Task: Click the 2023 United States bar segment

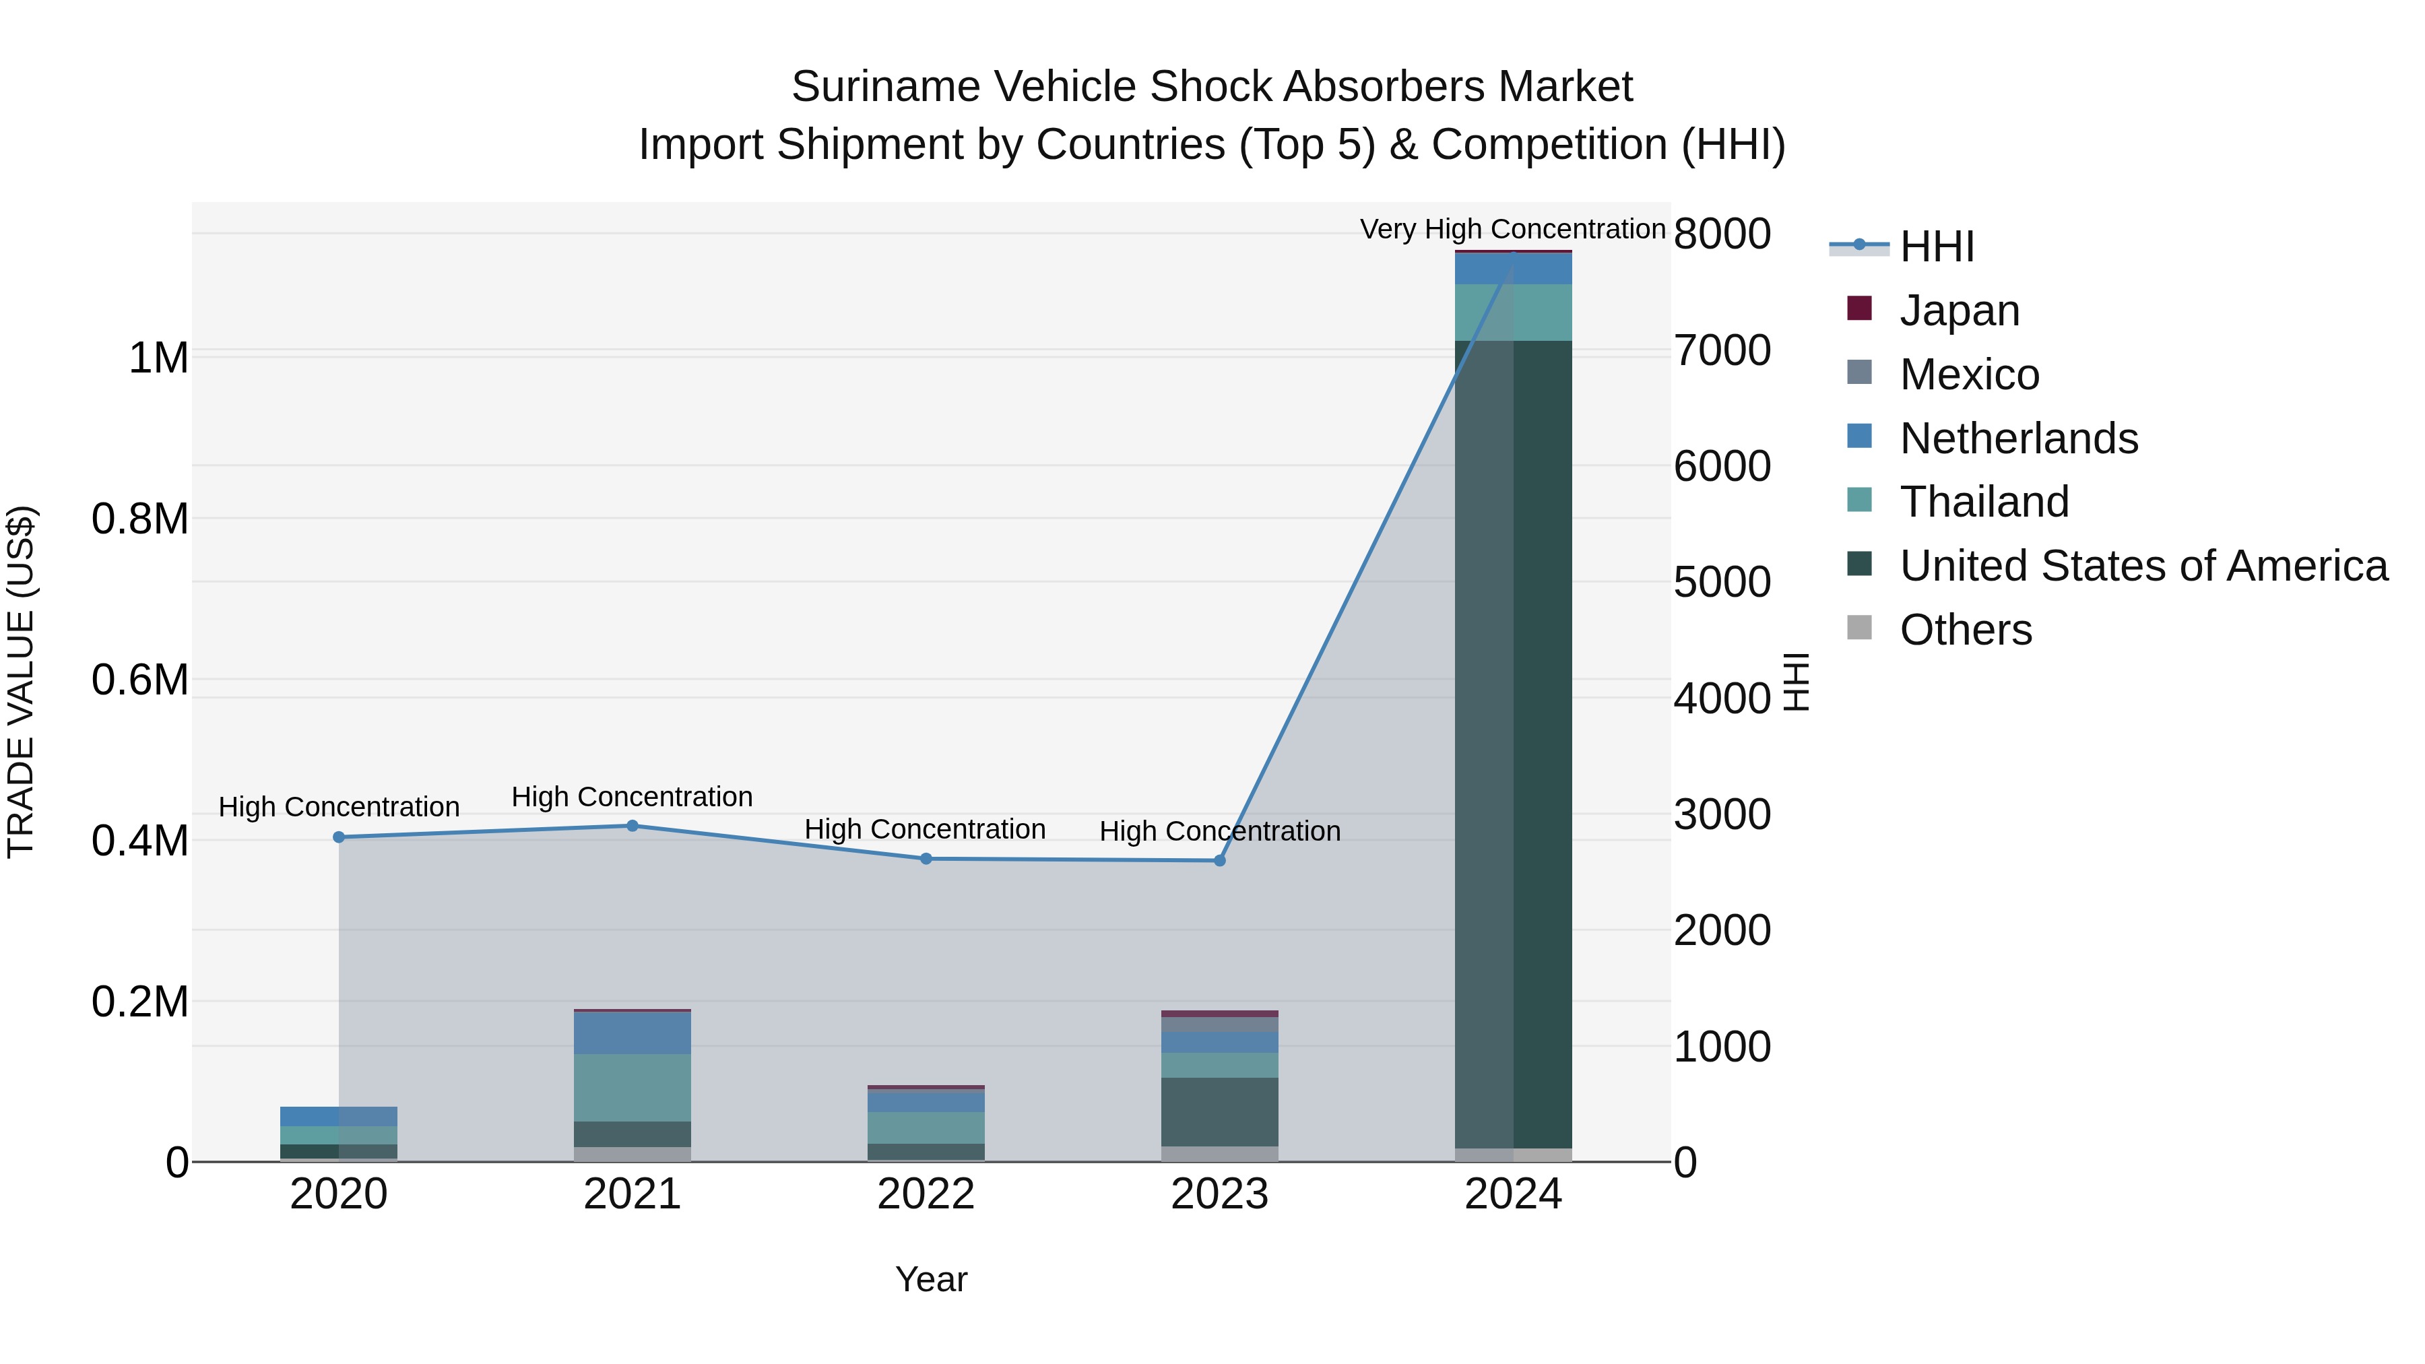Action: (x=1219, y=1111)
